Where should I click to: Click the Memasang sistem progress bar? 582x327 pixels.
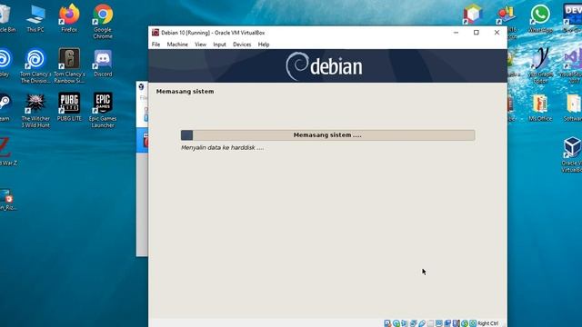[327, 135]
